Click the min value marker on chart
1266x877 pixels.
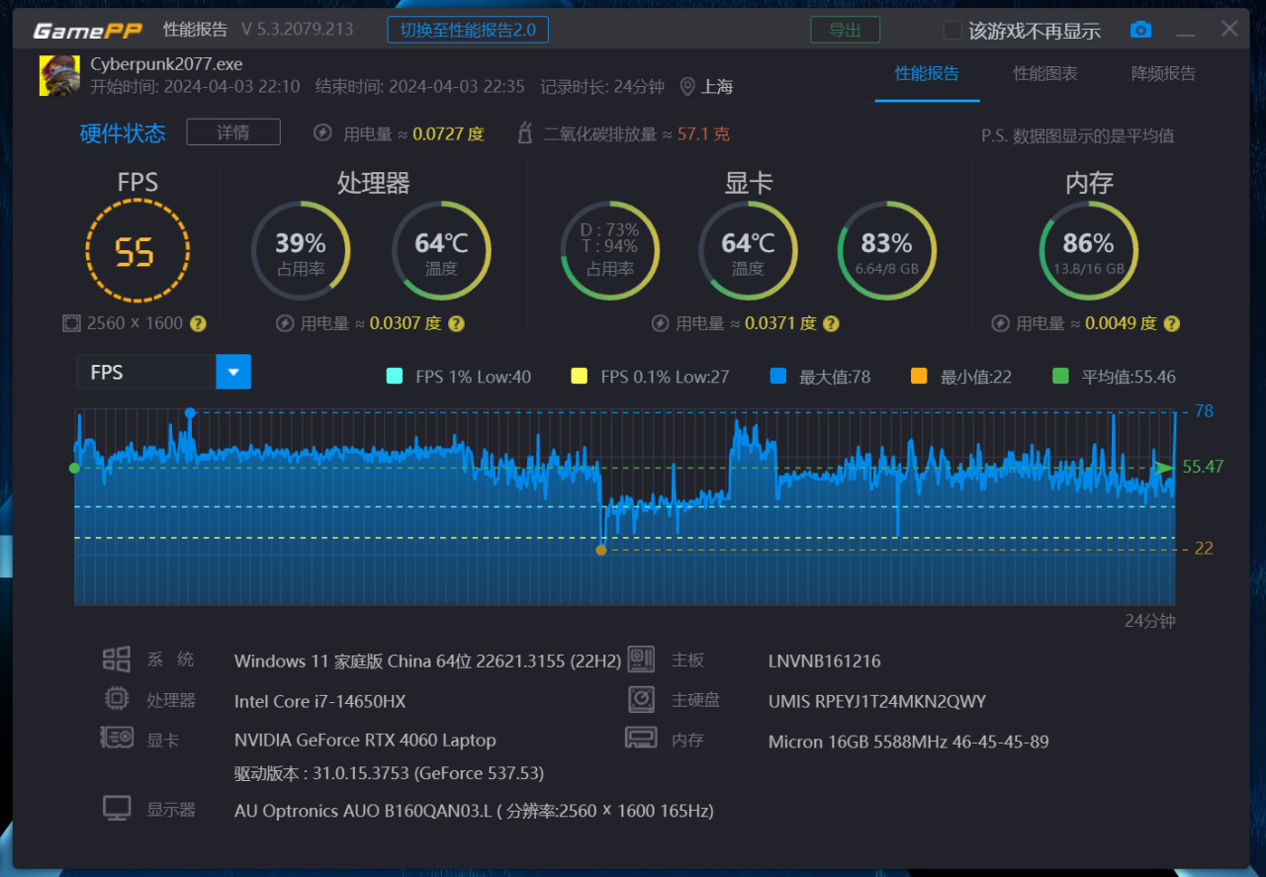click(601, 550)
